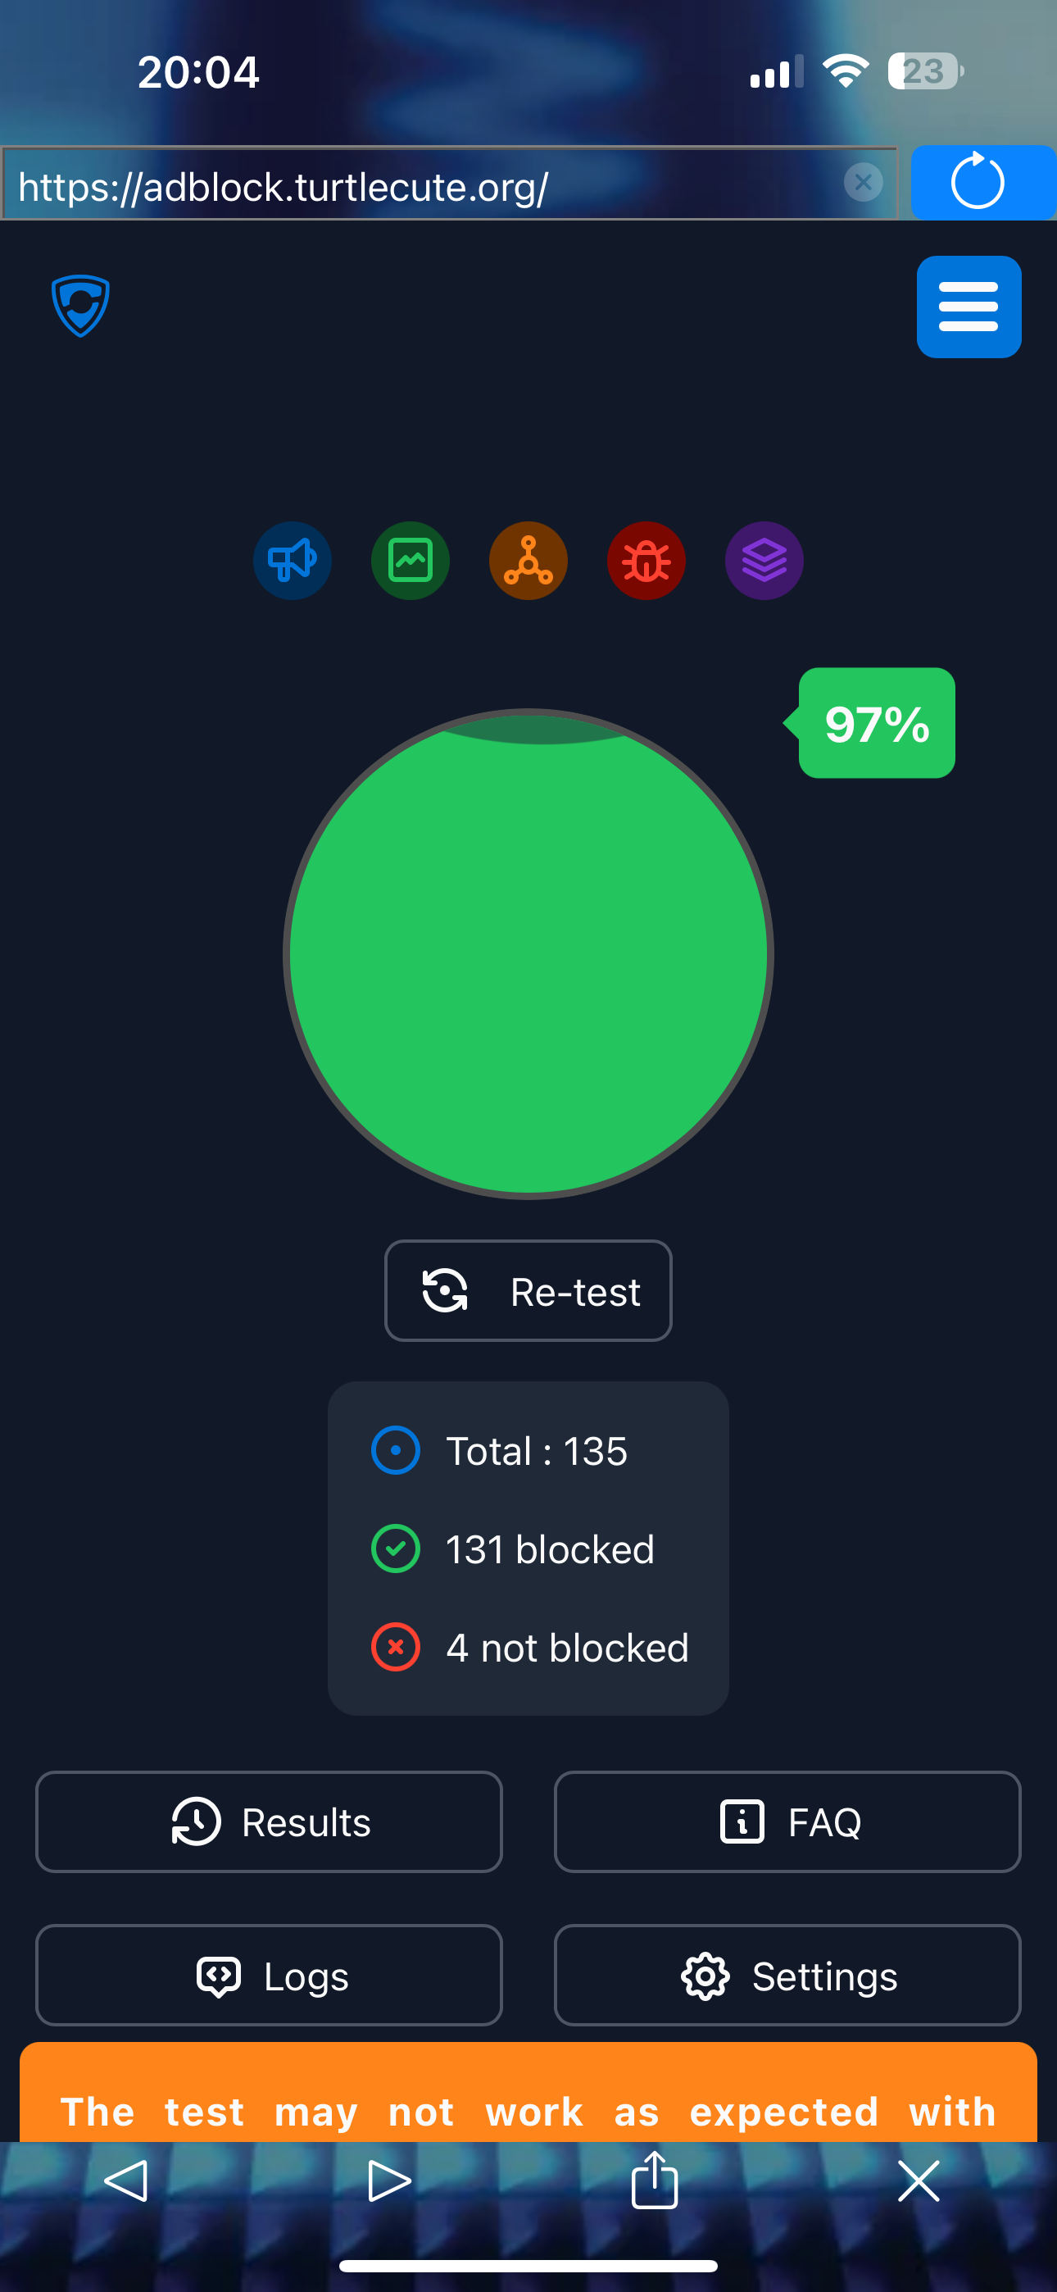
Task: Open the Results history page
Action: point(269,1821)
